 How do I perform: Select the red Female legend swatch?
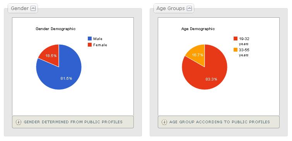[x=90, y=45]
